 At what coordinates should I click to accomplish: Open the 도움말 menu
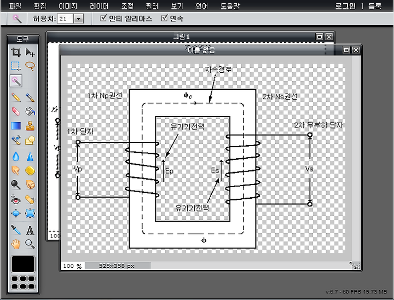pyautogui.click(x=230, y=6)
